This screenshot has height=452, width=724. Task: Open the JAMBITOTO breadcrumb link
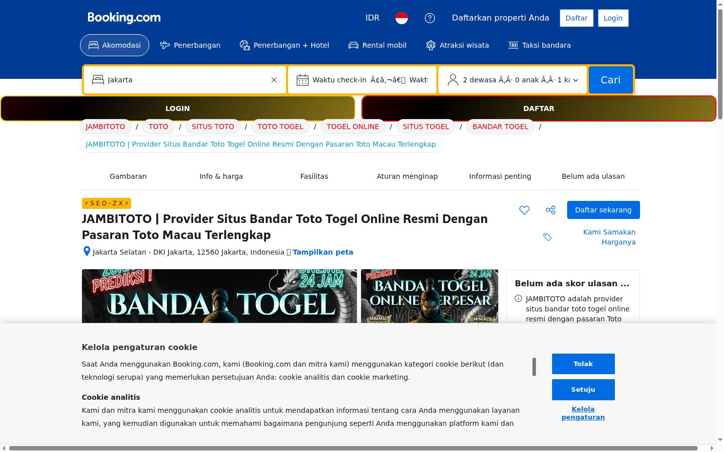point(106,127)
